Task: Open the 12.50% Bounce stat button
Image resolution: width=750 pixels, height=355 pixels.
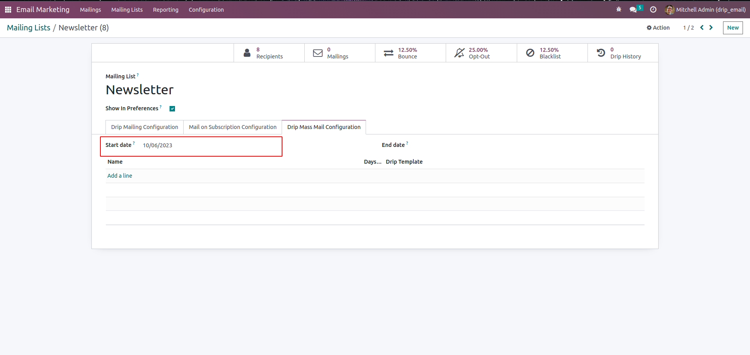Action: click(x=411, y=53)
